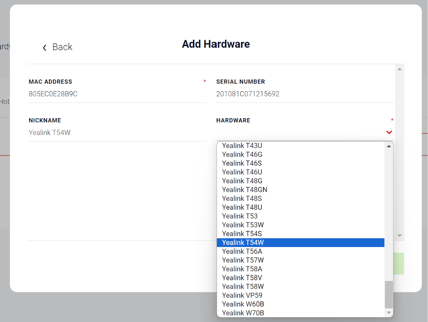Select highlighted Yealink T54W option
The image size is (428, 322).
pos(301,243)
